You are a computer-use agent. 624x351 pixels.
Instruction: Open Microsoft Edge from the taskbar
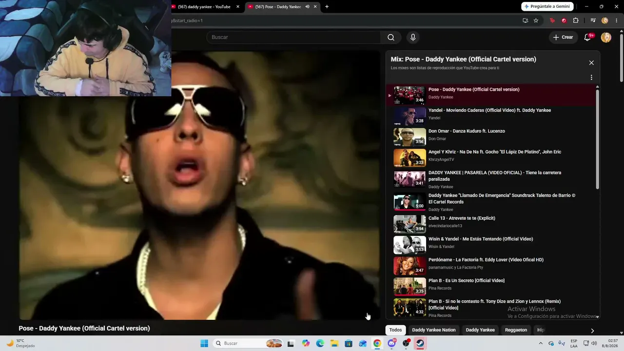[320, 343]
